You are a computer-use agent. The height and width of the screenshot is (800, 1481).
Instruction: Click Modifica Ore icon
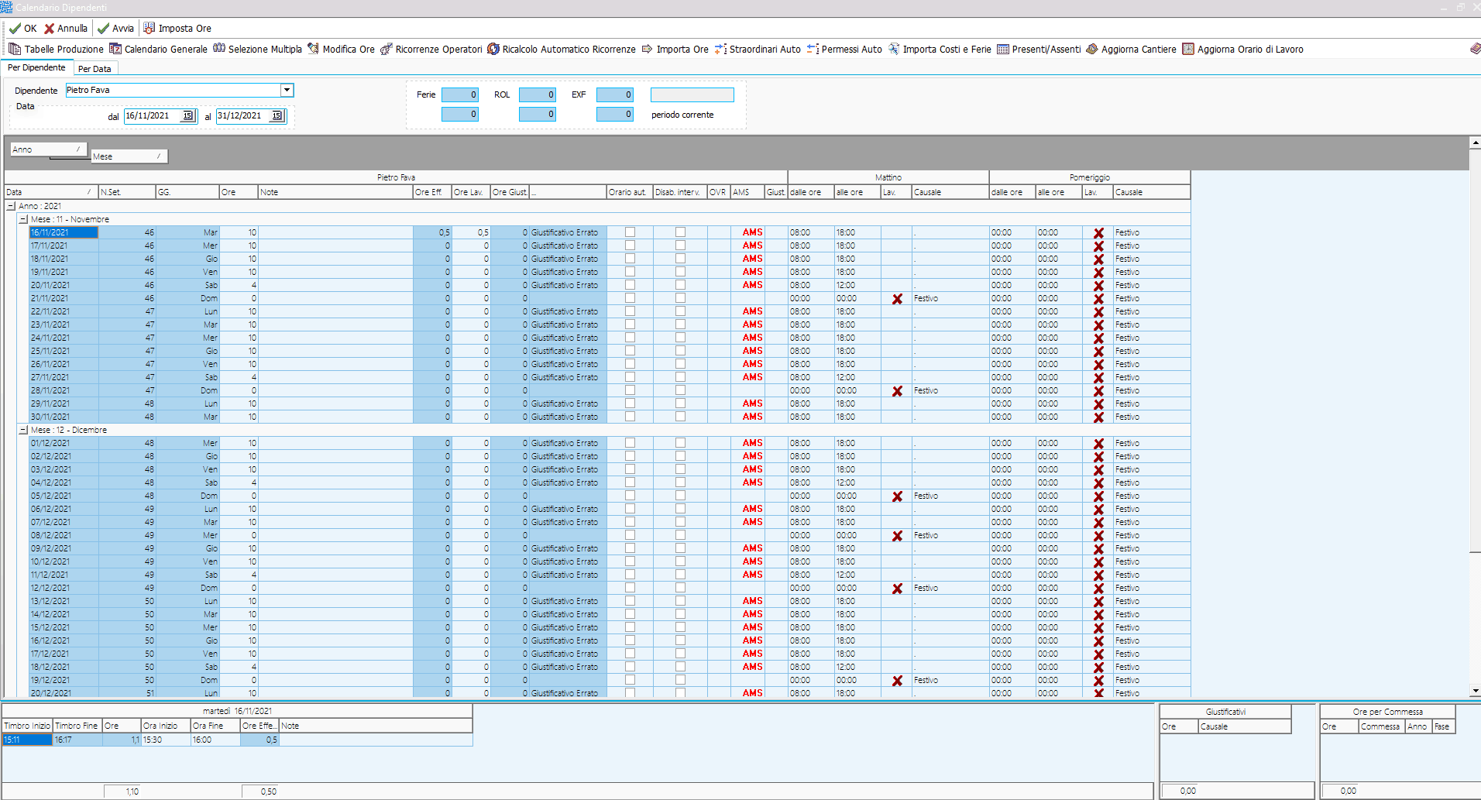point(314,49)
